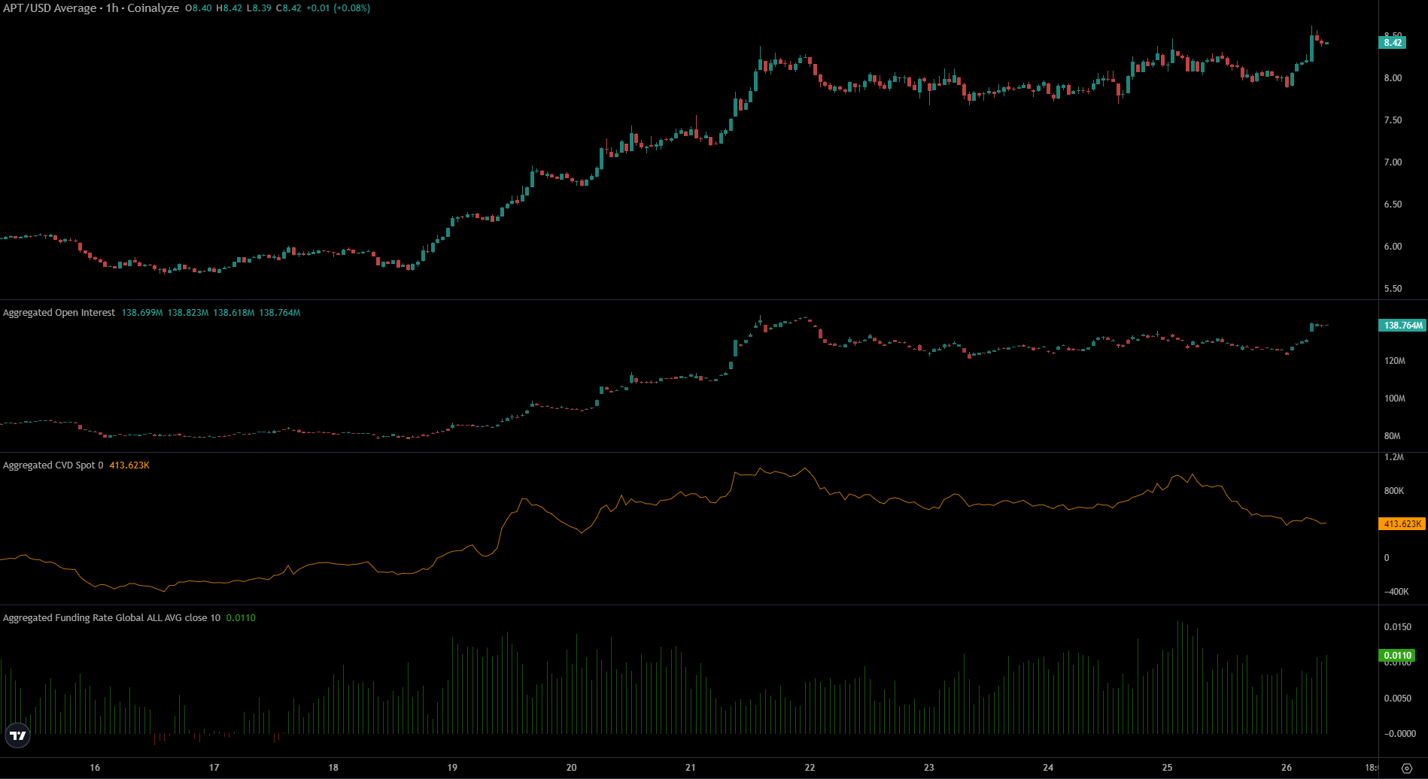Image resolution: width=1428 pixels, height=779 pixels.
Task: Click the 0.0110 funding rate axis label
Action: [x=1397, y=656]
